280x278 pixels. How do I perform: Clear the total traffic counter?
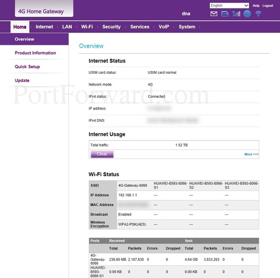click(102, 154)
